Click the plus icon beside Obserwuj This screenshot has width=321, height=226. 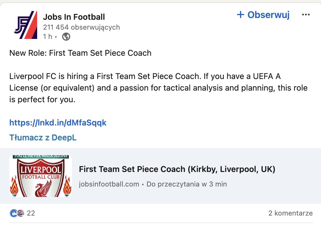pyautogui.click(x=241, y=15)
